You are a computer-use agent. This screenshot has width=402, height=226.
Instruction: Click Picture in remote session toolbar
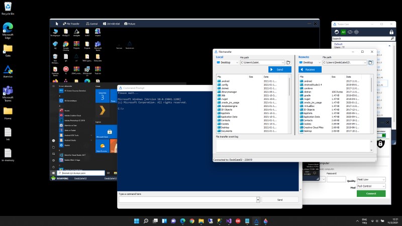(130, 24)
